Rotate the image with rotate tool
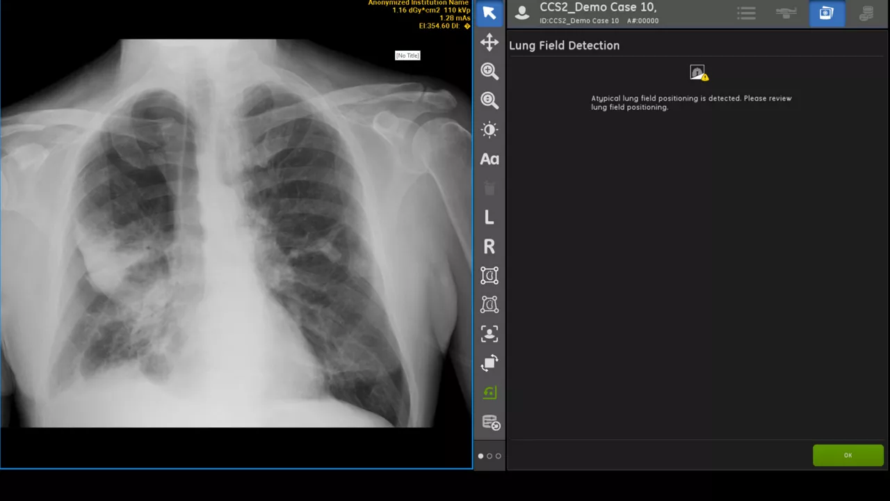The image size is (890, 501). pos(489,363)
